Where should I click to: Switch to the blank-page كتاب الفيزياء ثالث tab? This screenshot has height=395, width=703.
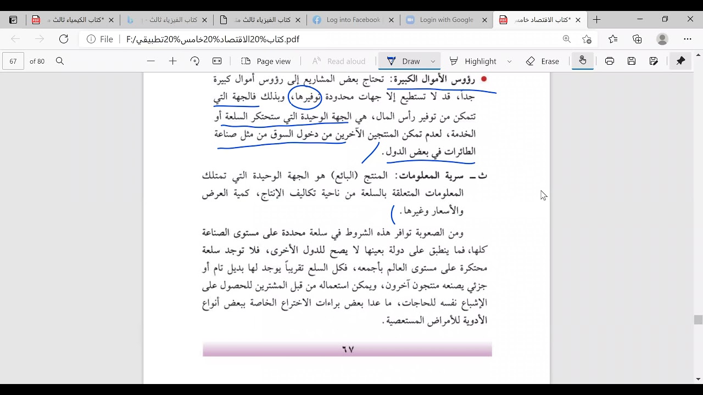pyautogui.click(x=260, y=20)
